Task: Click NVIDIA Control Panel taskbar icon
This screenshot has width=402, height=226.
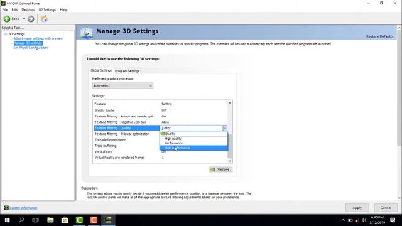Action: (108, 220)
